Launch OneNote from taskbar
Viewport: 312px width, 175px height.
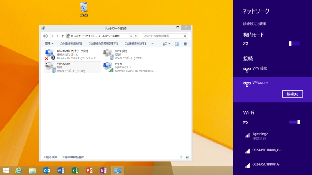[x=103, y=170]
